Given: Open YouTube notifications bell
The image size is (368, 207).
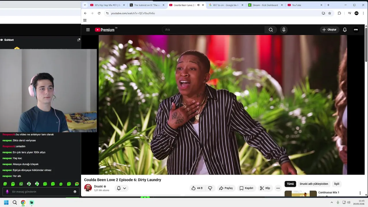Looking at the screenshot, I should 345,30.
